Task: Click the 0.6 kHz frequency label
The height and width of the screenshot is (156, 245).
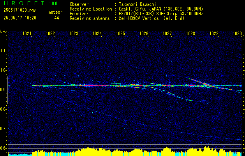Action: pos(3,148)
